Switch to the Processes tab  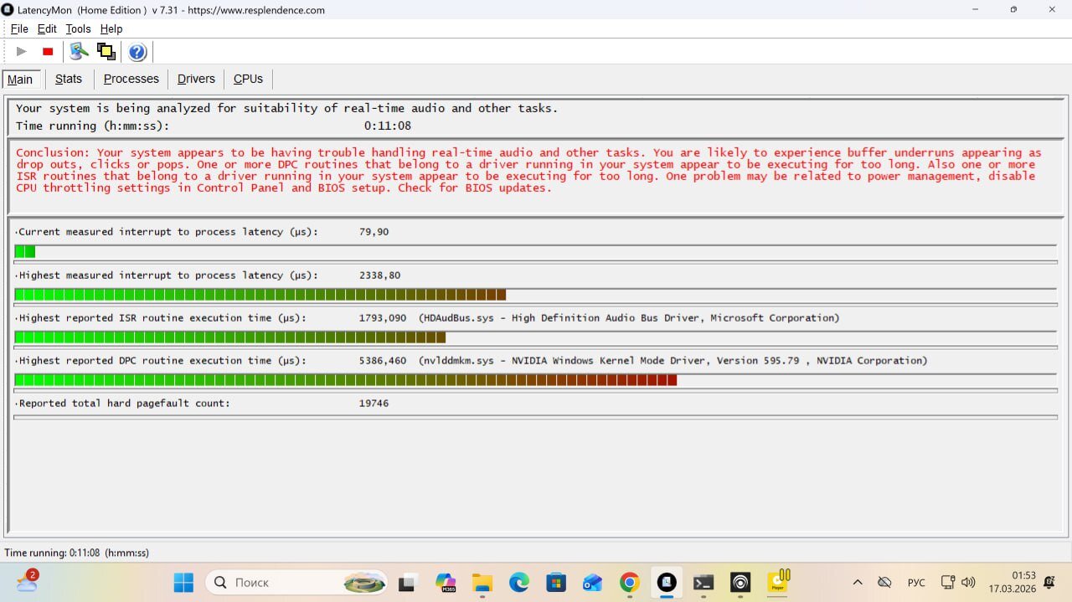pos(131,79)
